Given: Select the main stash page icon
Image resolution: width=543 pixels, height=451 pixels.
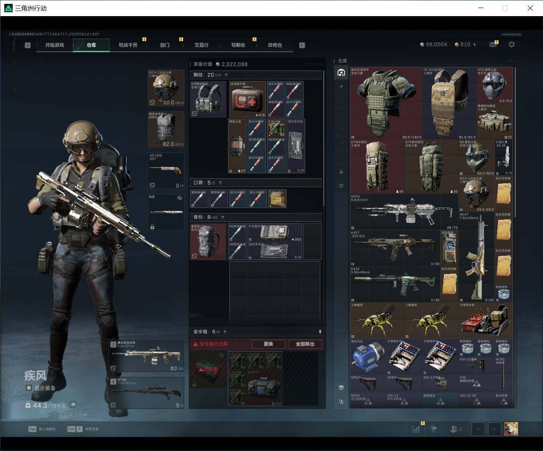Looking at the screenshot, I should click(x=341, y=73).
